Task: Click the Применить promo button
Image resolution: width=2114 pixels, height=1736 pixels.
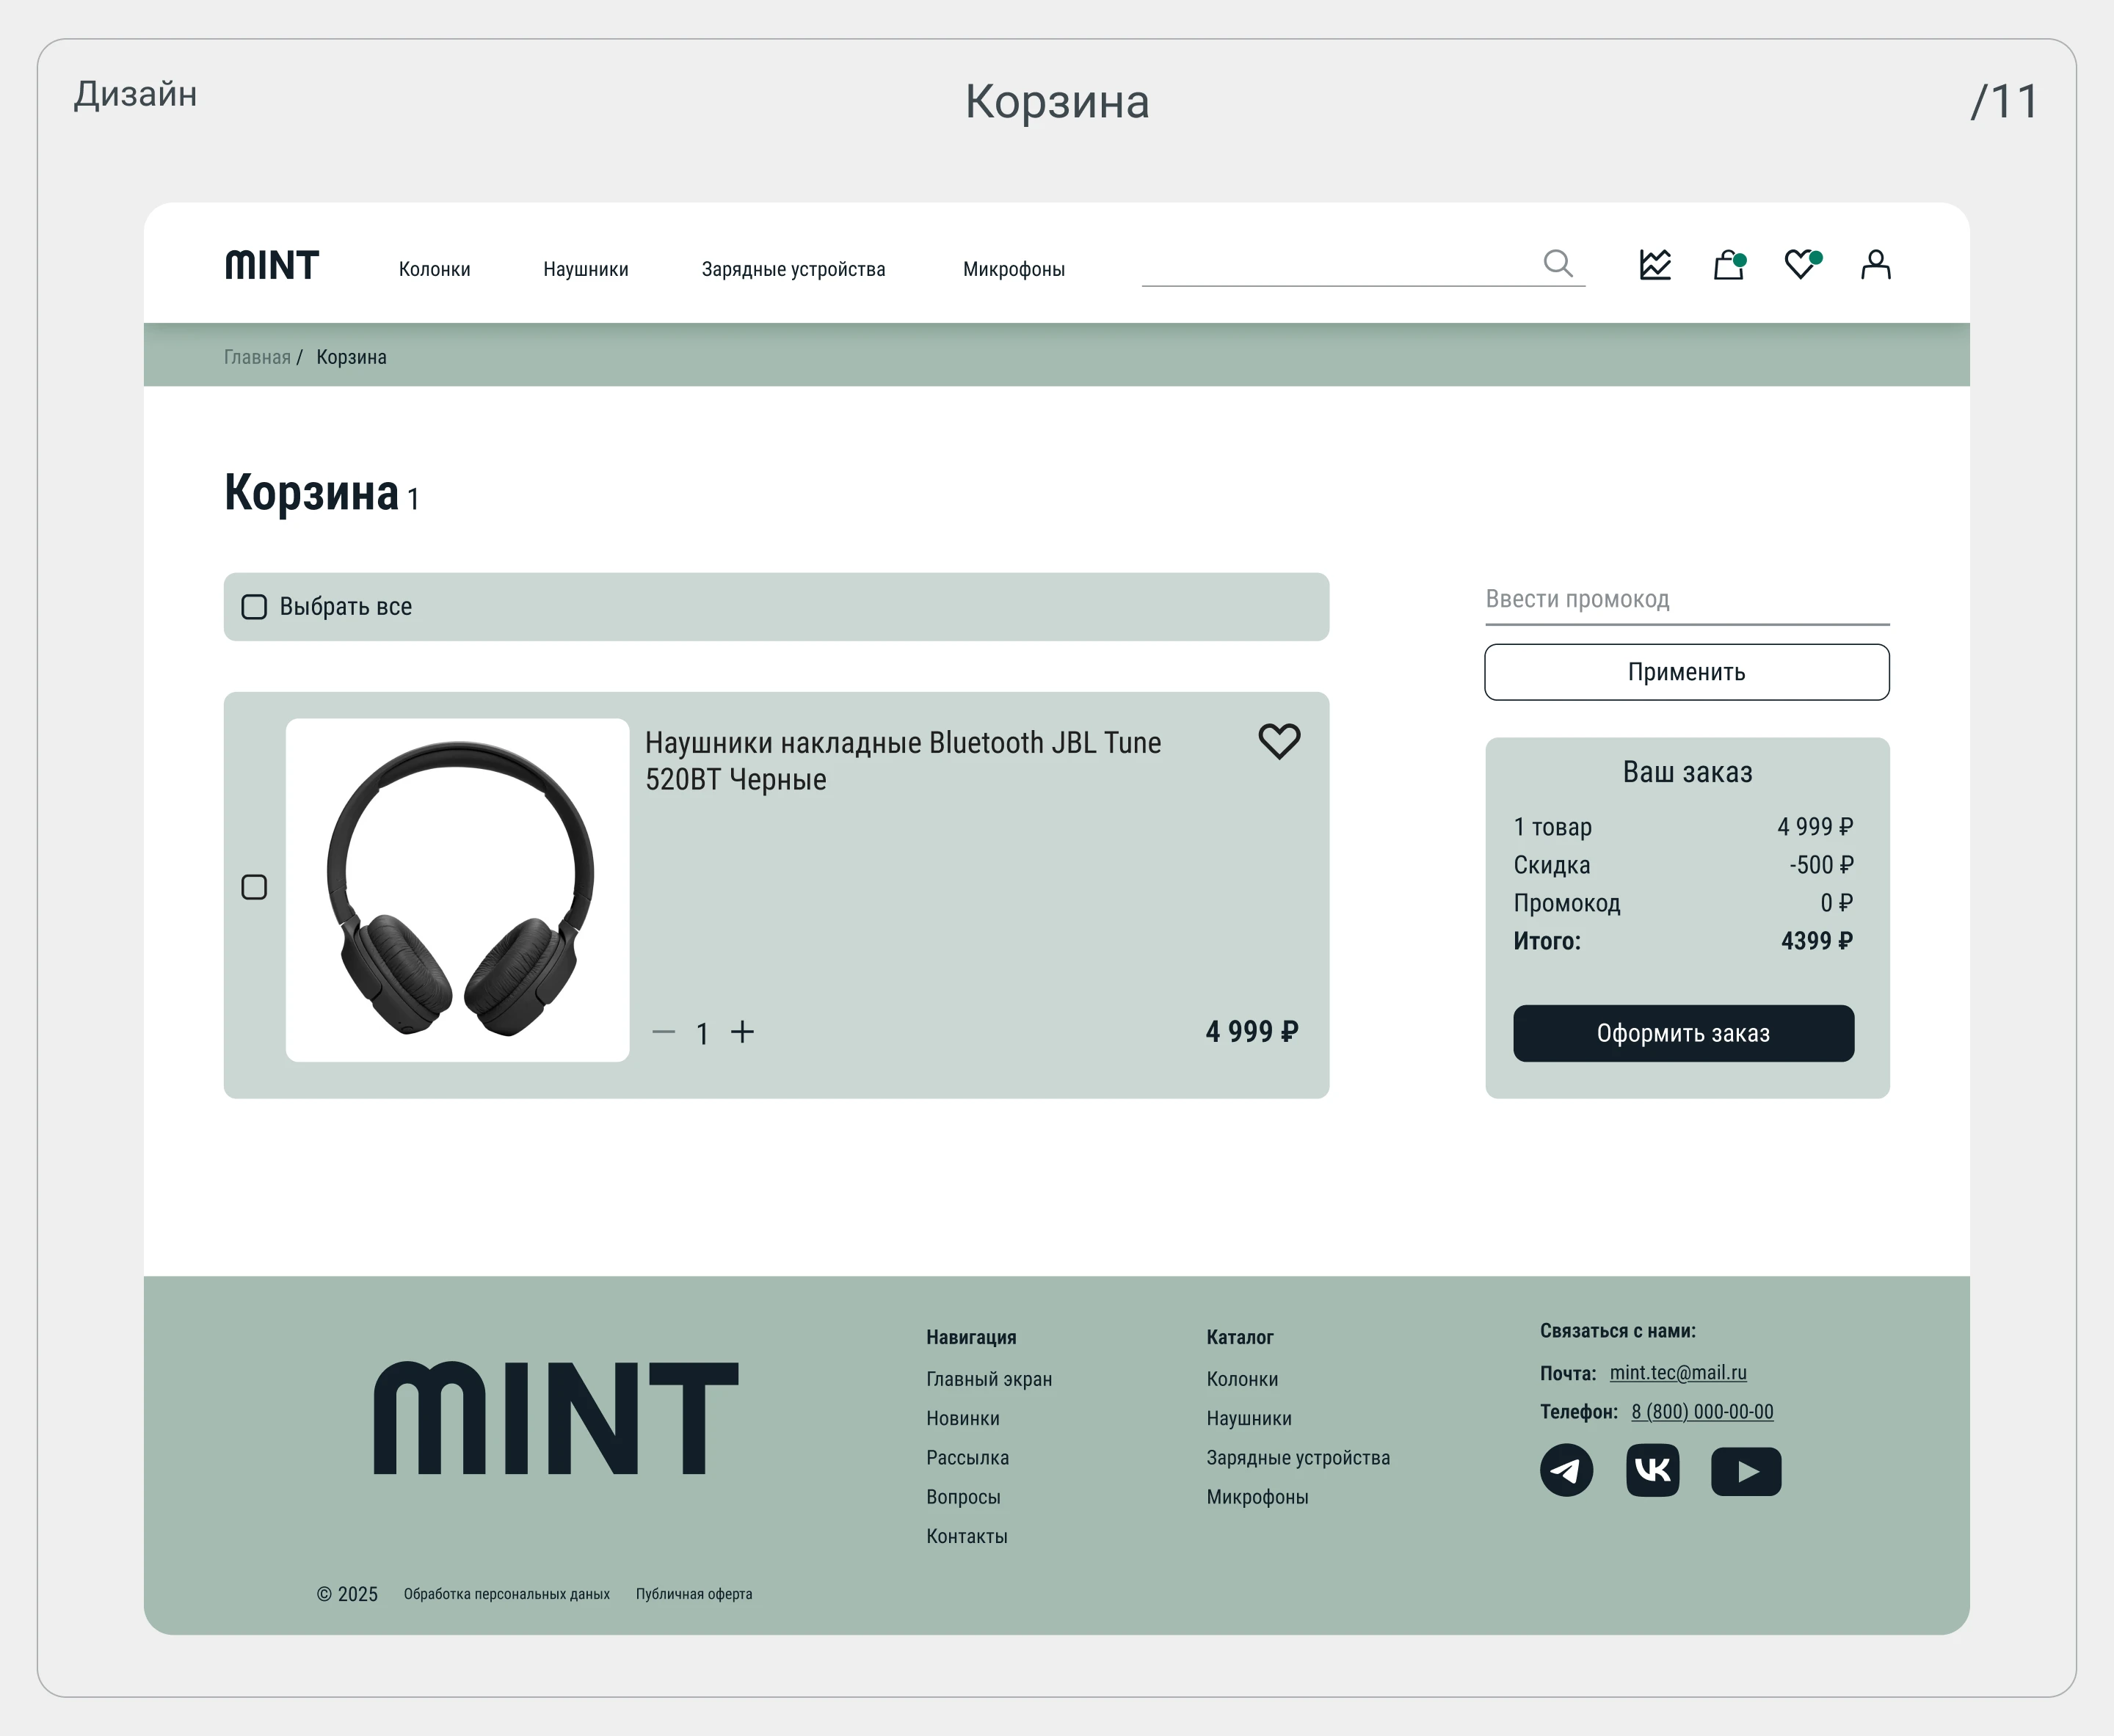Action: tap(1686, 672)
